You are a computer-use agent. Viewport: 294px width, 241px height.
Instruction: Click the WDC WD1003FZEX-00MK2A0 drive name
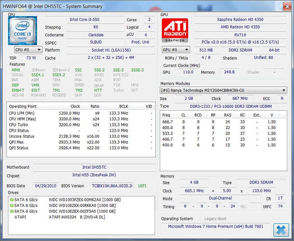84,200
